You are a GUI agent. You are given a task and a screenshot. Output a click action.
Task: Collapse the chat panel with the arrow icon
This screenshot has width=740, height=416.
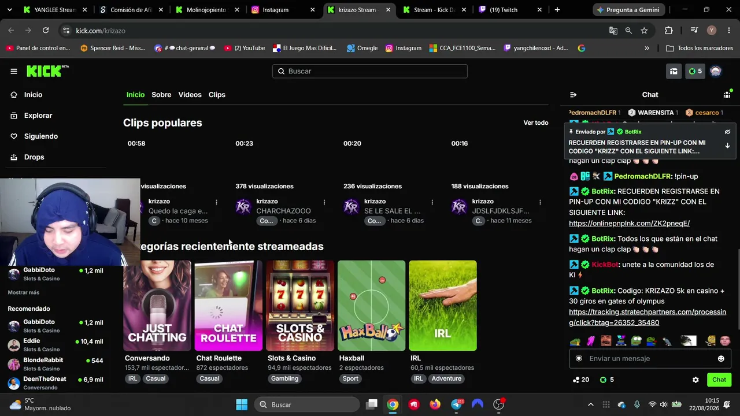pyautogui.click(x=573, y=95)
